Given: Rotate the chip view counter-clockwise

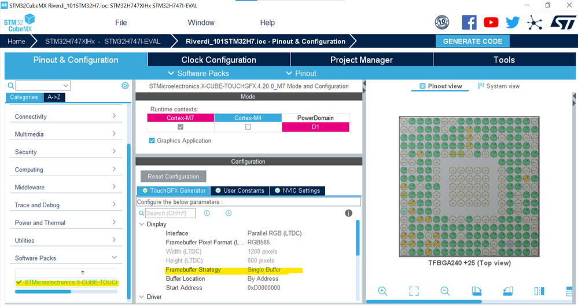Looking at the screenshot, I should [508, 291].
